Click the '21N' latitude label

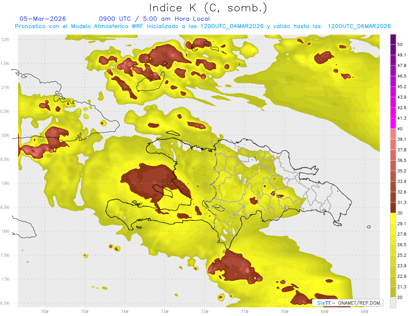coord(5,87)
